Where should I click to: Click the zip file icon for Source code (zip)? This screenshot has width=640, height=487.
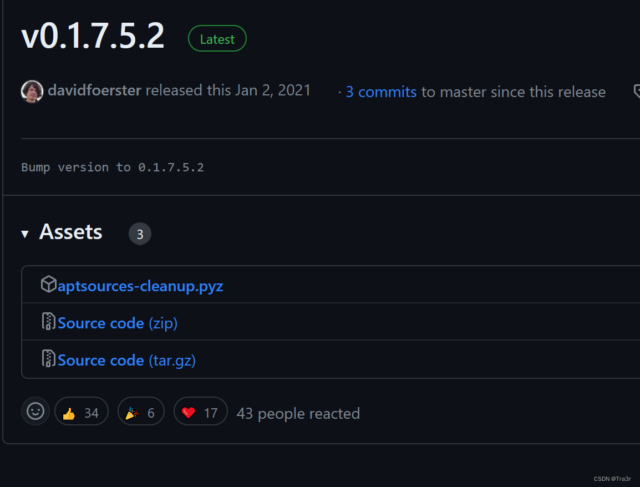(x=49, y=322)
